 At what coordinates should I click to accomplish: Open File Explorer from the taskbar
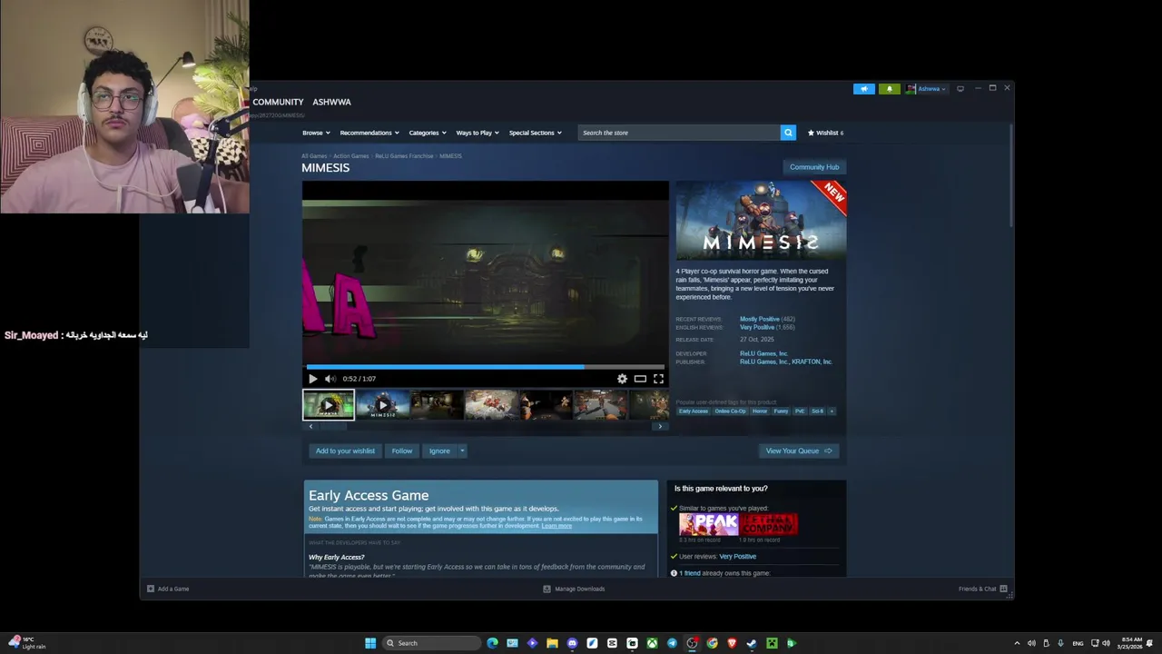[x=552, y=643]
